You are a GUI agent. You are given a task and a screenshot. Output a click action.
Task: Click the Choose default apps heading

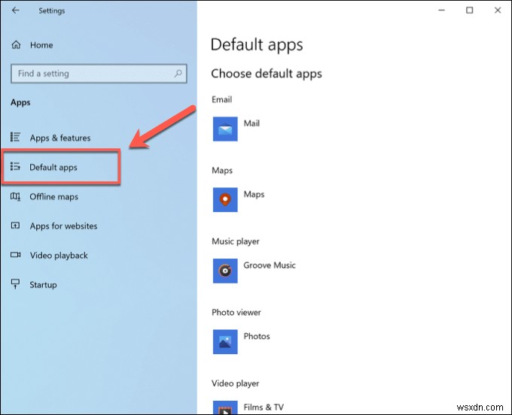tap(267, 74)
